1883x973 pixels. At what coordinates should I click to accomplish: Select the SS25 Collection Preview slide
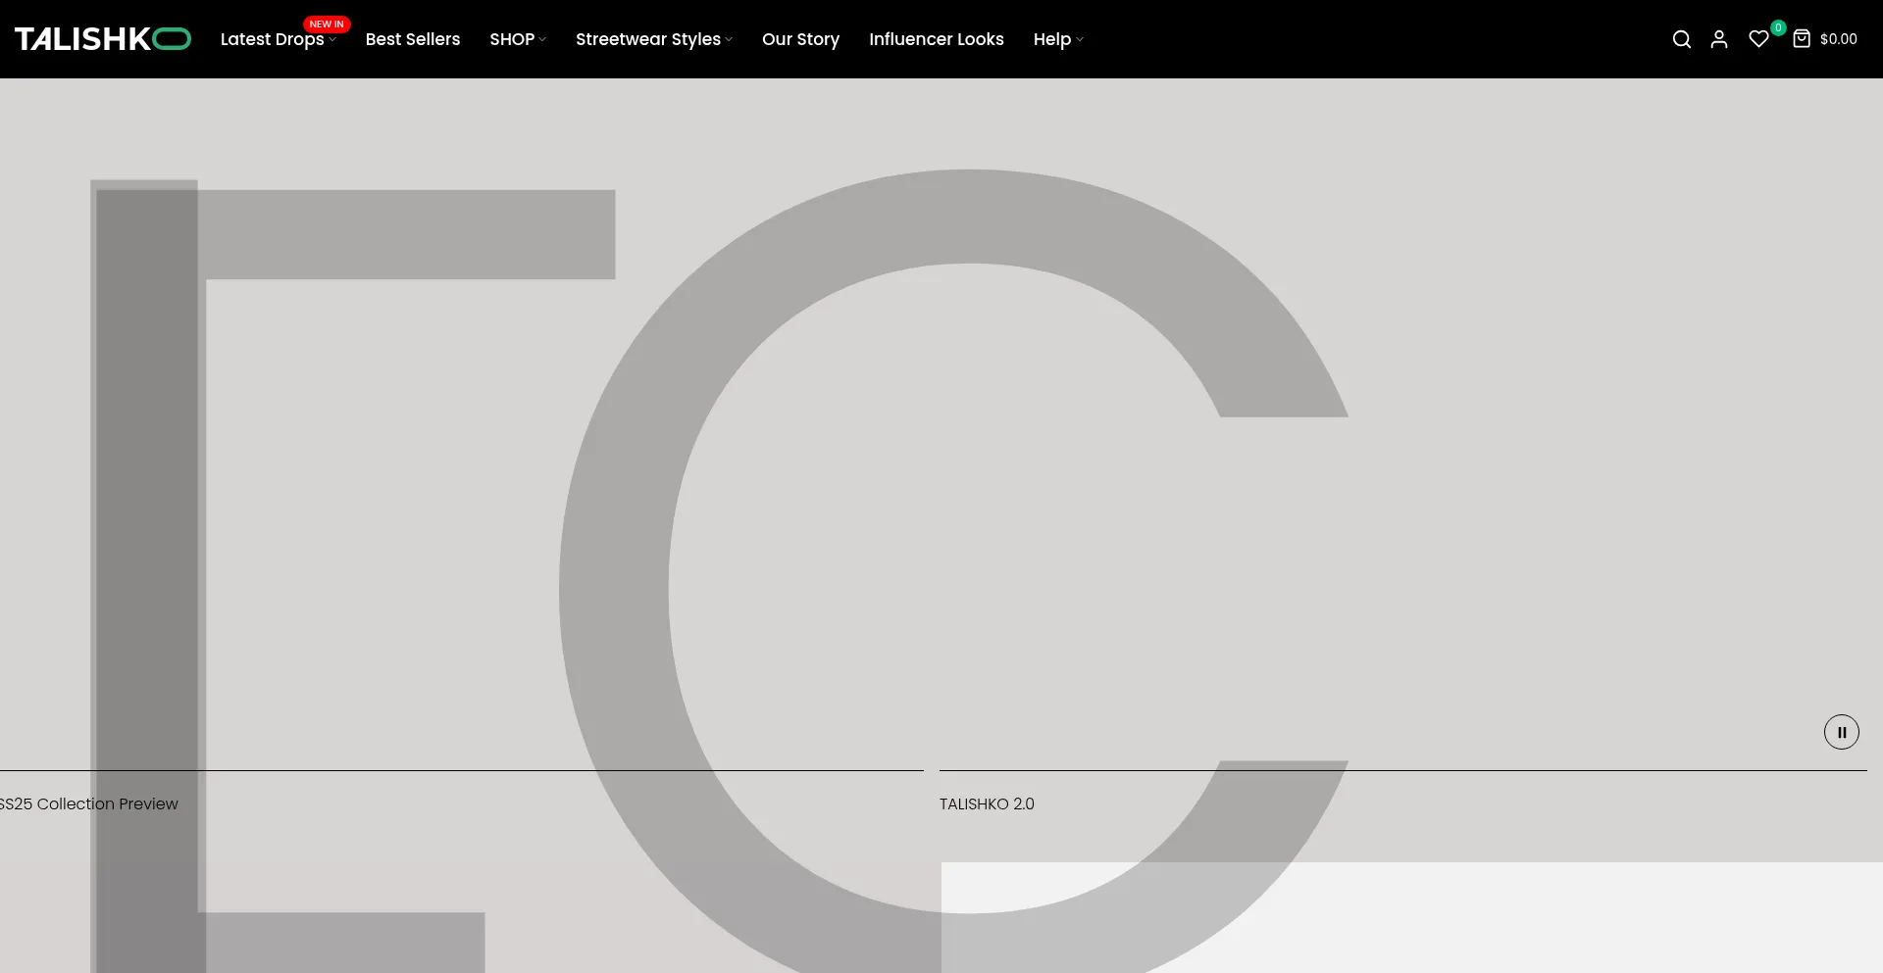(x=90, y=803)
